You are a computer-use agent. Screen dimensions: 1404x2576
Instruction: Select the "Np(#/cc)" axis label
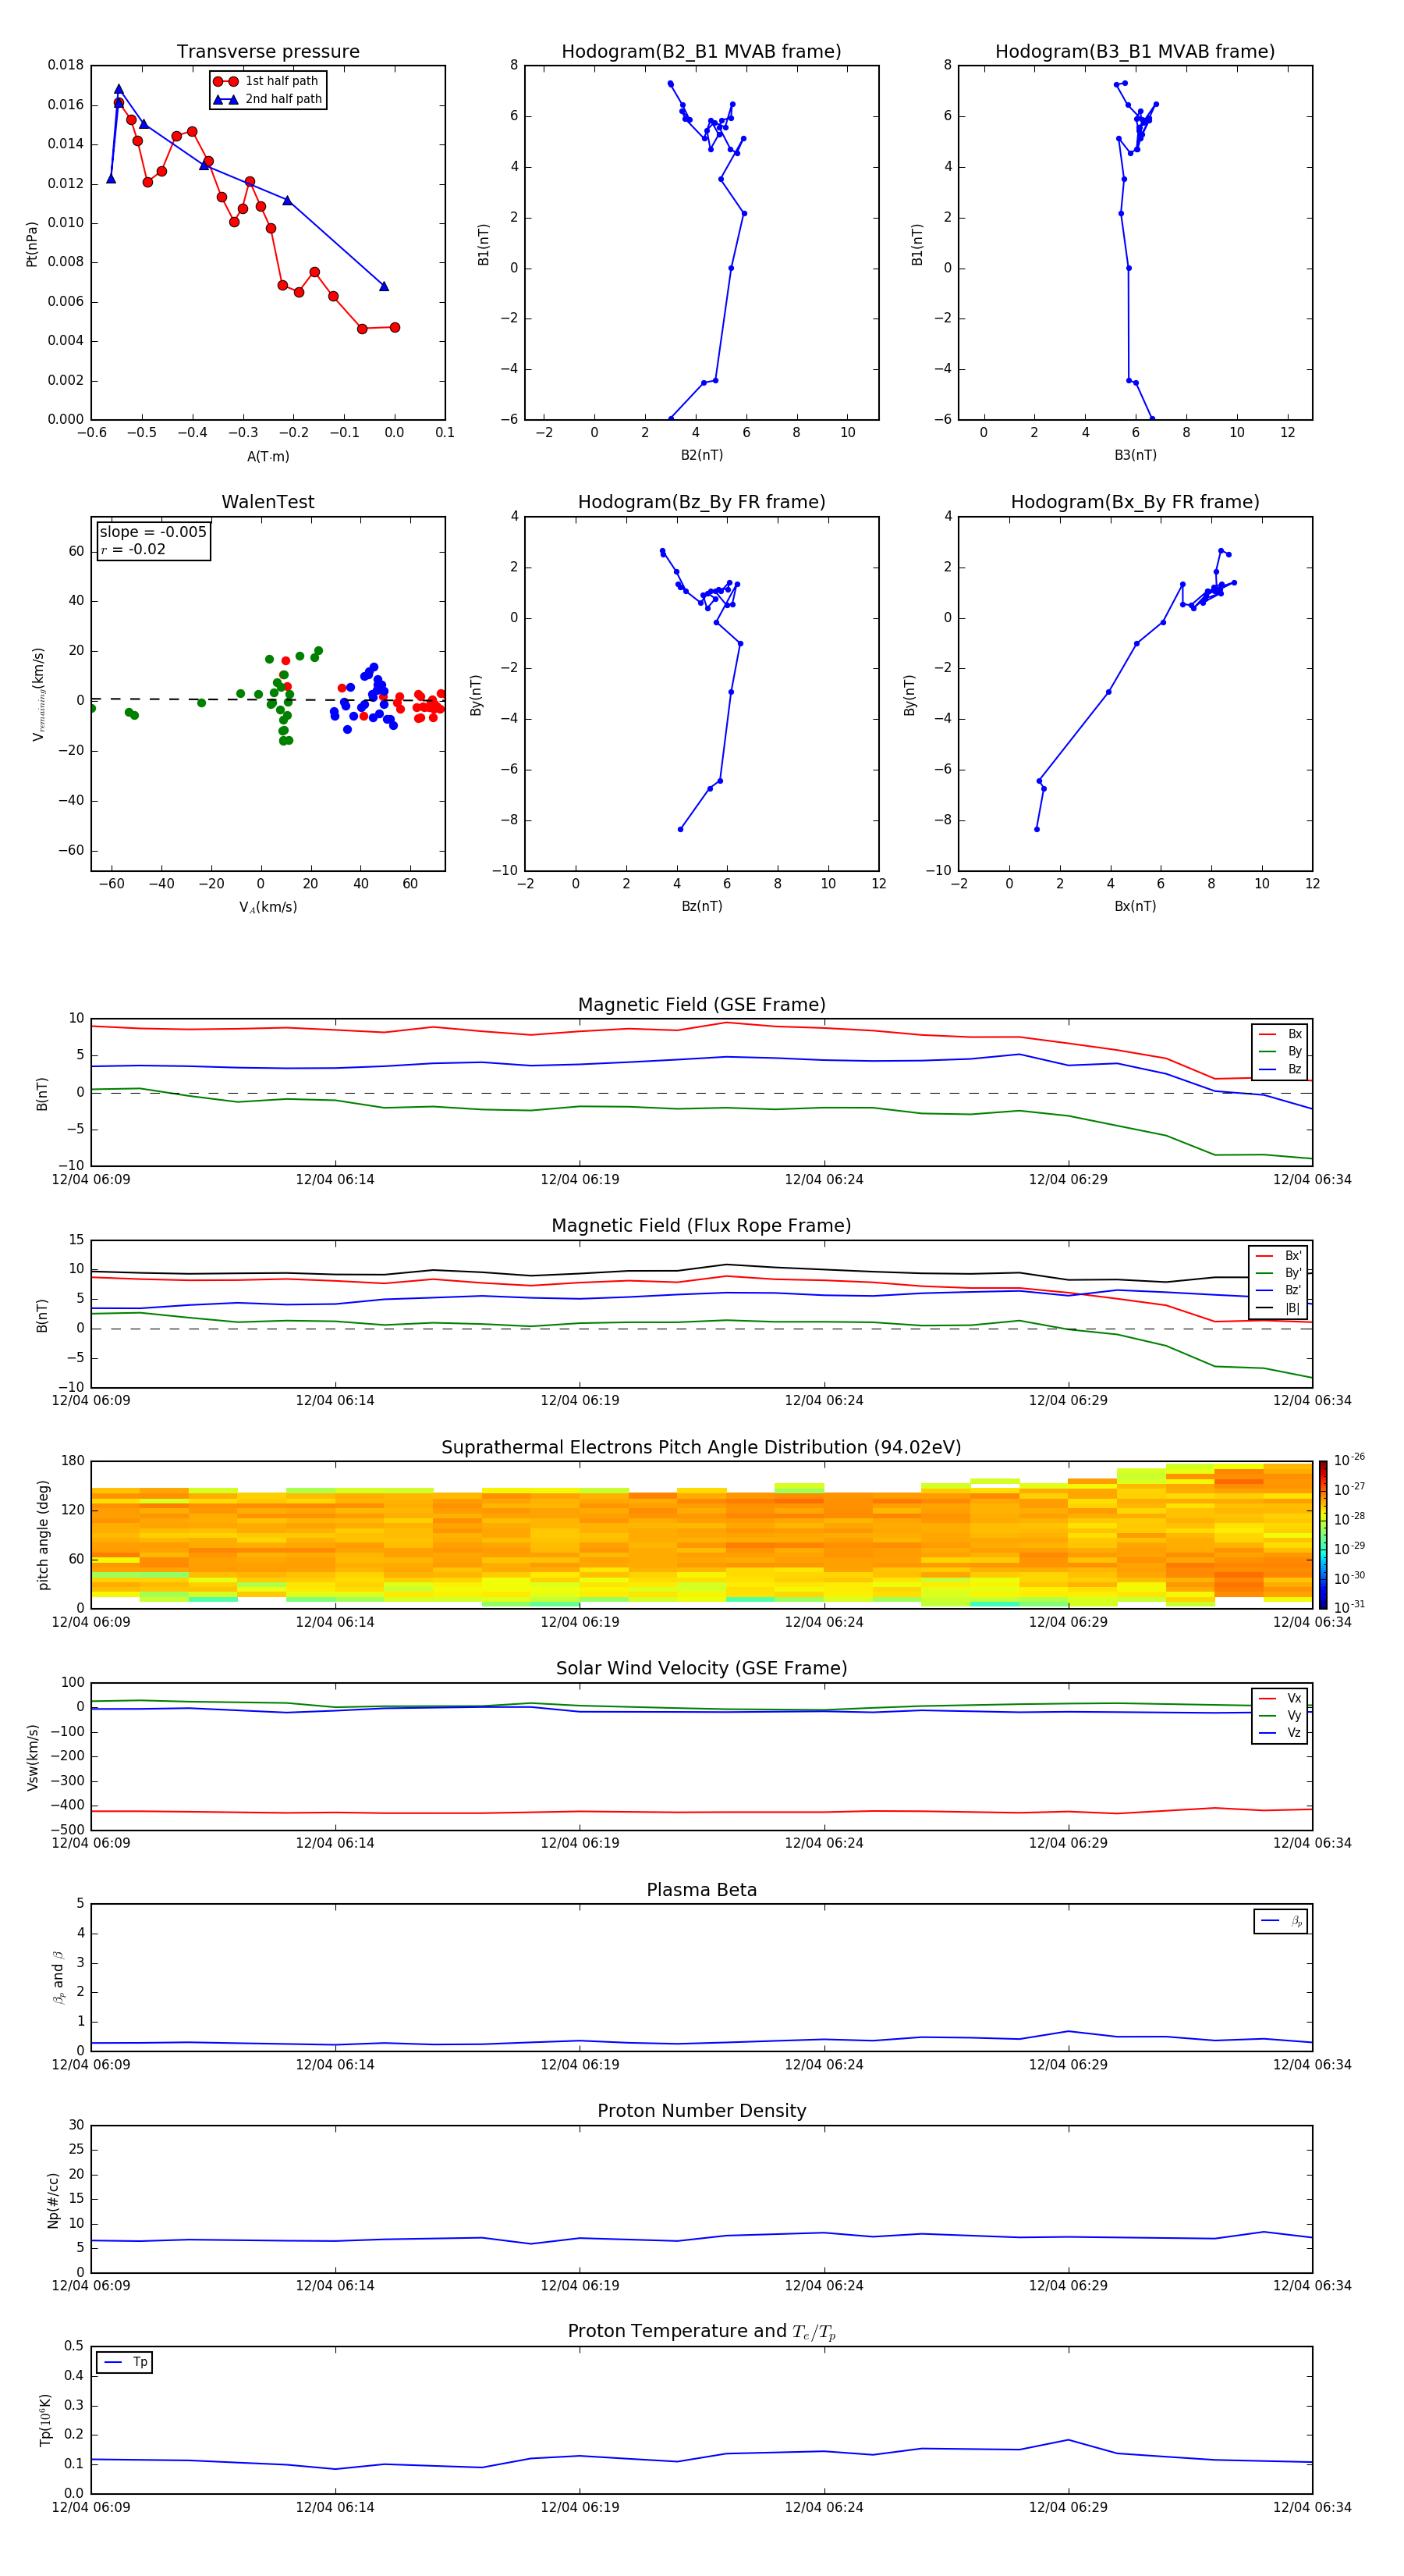[x=53, y=2200]
